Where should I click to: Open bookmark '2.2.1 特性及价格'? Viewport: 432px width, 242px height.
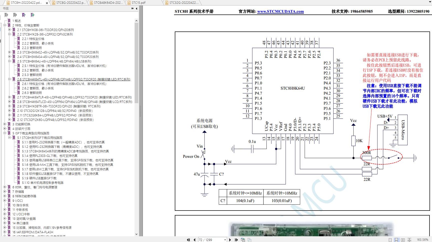pos(33,39)
